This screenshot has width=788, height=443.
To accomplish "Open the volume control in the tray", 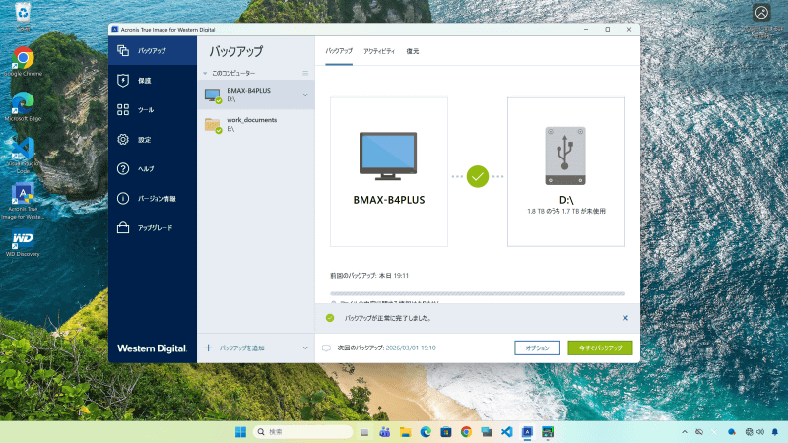I will pyautogui.click(x=760, y=432).
